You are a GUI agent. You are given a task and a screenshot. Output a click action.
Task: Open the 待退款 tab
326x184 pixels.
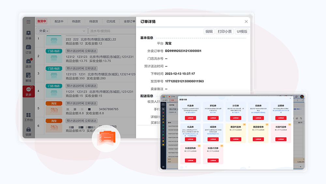(x=76, y=22)
